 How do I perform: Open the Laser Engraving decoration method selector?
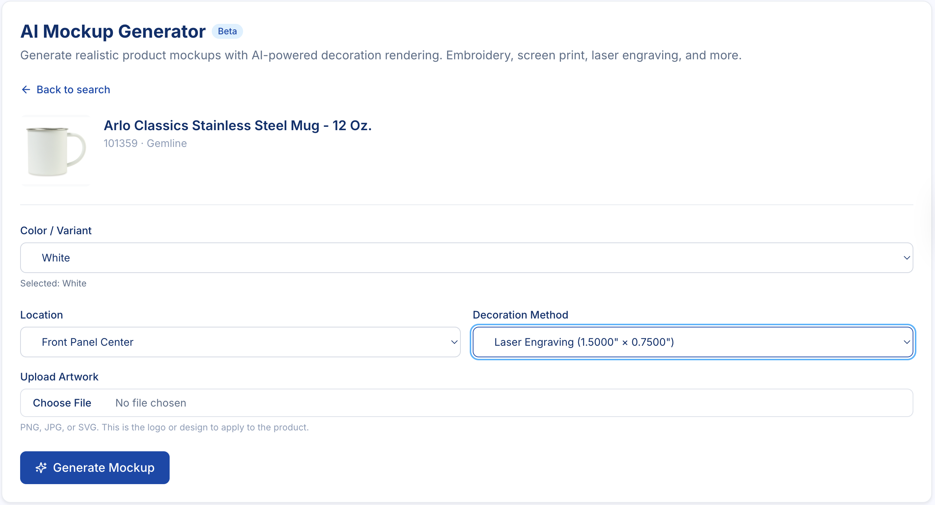(x=693, y=342)
